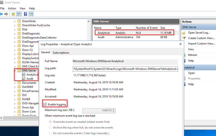Toggle the Show/Hide Console Tree icon

(x=19, y=14)
